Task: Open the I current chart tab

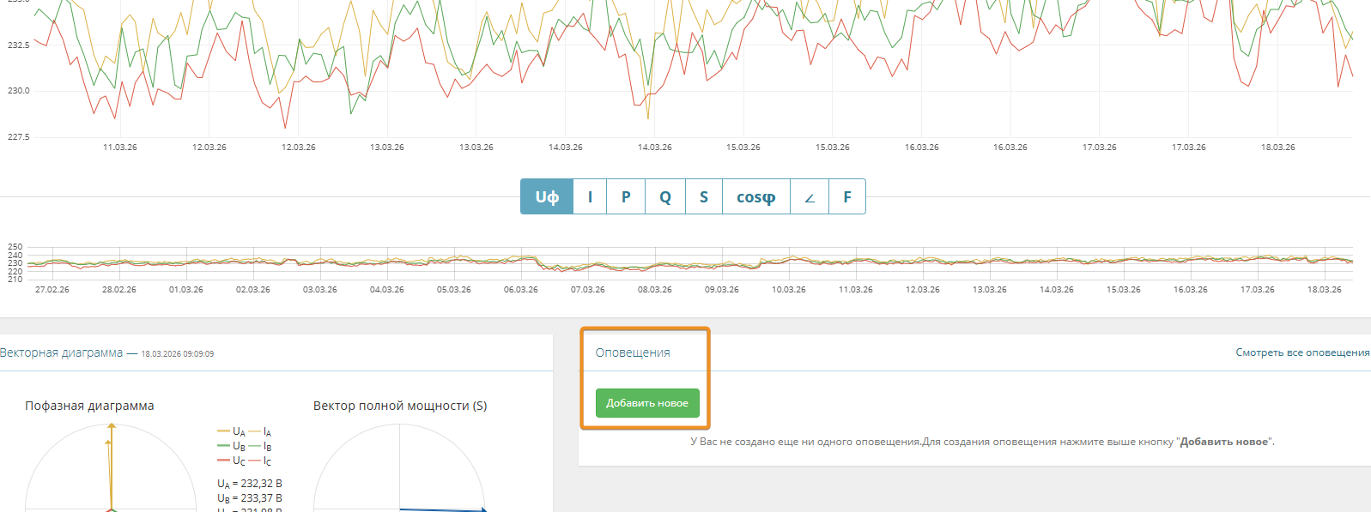Action: click(590, 197)
